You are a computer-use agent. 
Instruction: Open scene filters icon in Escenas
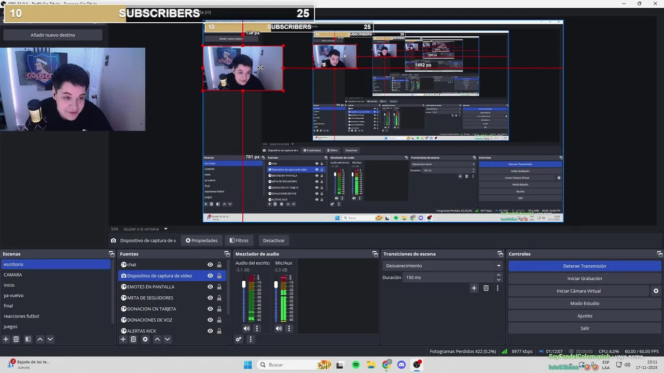coord(28,339)
